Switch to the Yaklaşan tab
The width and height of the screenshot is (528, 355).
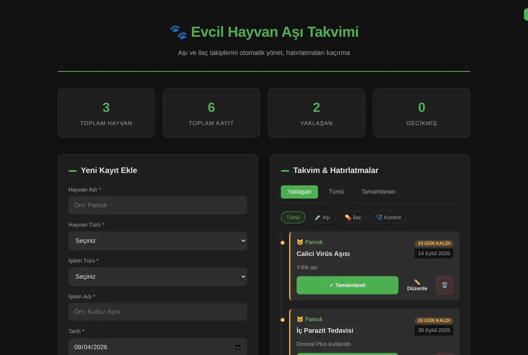[x=299, y=192]
